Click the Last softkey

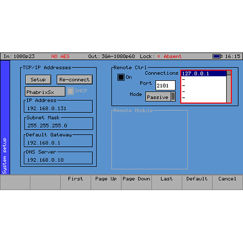(x=167, y=182)
